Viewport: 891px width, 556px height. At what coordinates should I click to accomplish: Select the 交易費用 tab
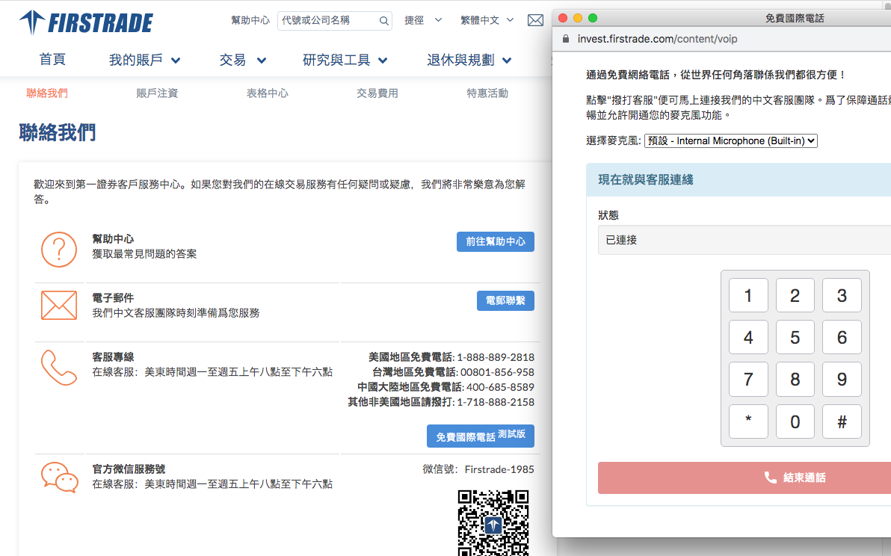pyautogui.click(x=377, y=93)
